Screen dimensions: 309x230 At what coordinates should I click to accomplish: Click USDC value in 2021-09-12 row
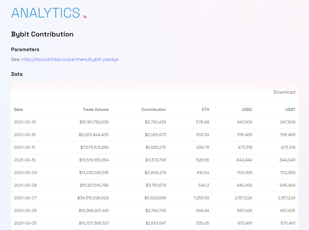click(x=245, y=135)
